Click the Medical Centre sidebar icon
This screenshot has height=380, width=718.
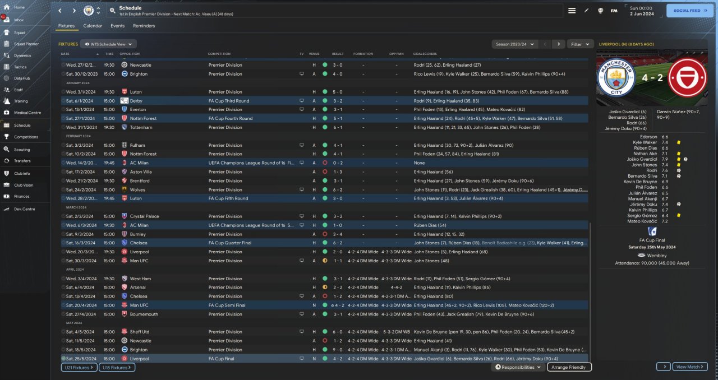coord(7,113)
